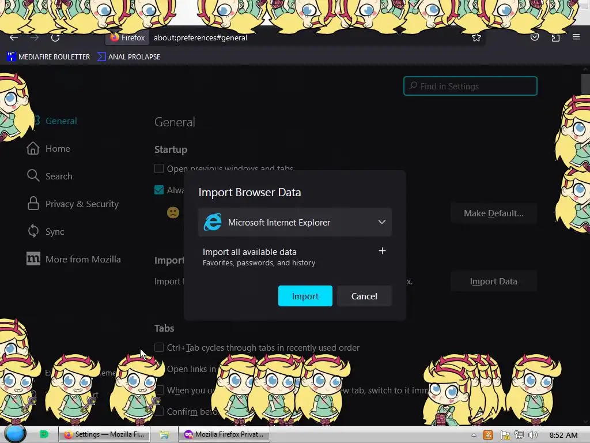Toggle Open previous windows and tabs checkbox
The height and width of the screenshot is (443, 590).
click(x=159, y=168)
